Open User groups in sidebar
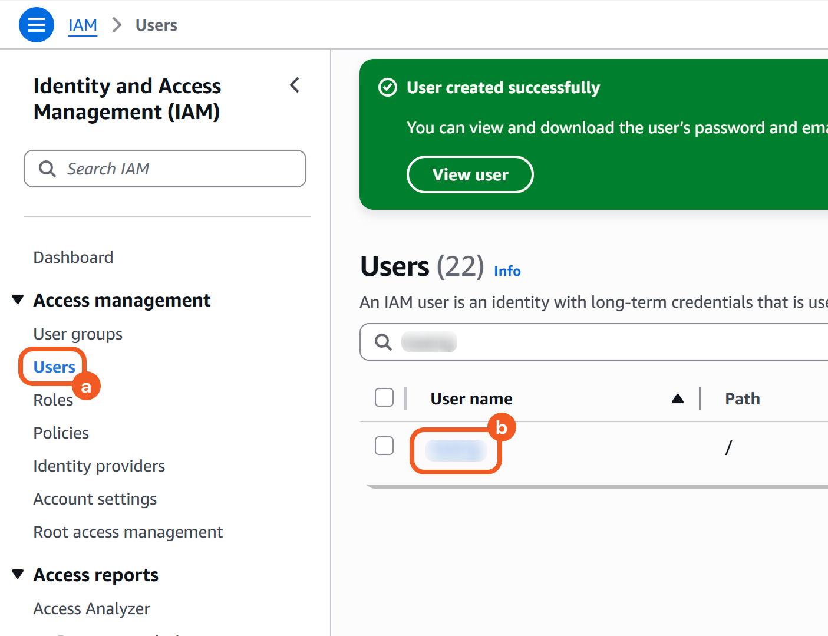 pyautogui.click(x=78, y=334)
